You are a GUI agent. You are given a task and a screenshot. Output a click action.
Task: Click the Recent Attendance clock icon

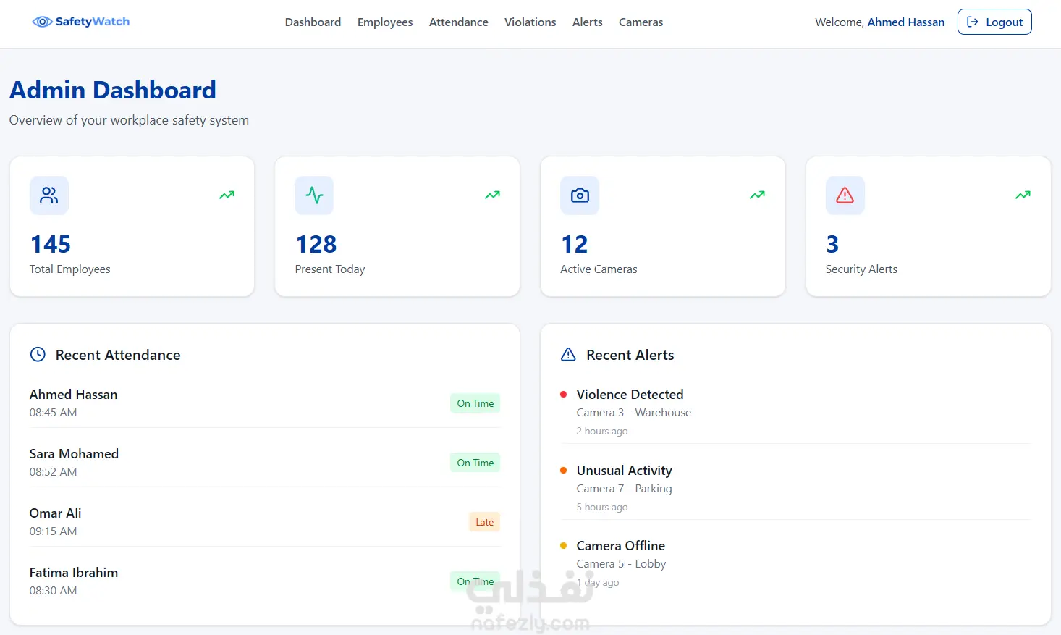pos(38,355)
